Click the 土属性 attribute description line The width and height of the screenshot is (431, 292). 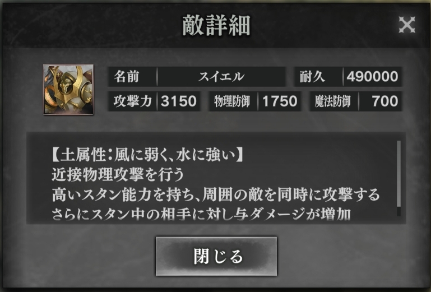pos(147,155)
